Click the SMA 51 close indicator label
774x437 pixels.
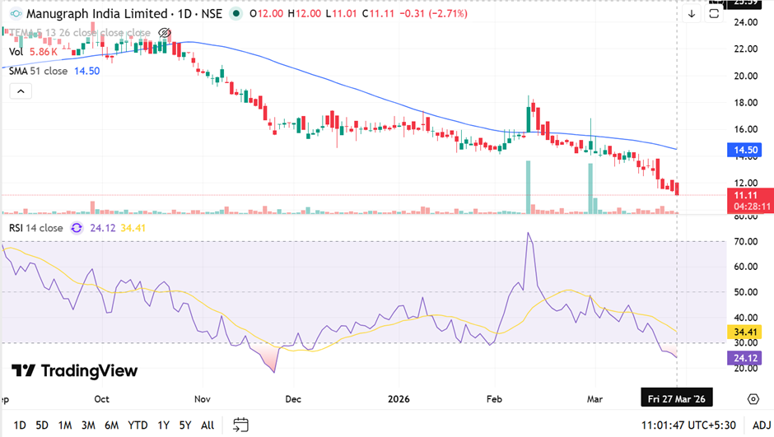click(38, 72)
